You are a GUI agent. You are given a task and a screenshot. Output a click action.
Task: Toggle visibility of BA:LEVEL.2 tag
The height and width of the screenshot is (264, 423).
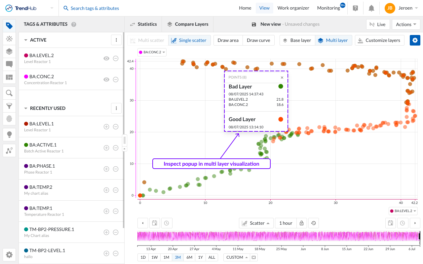point(106,58)
